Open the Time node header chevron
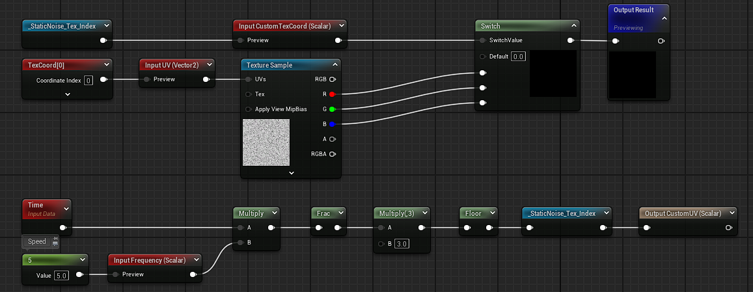 [66, 209]
